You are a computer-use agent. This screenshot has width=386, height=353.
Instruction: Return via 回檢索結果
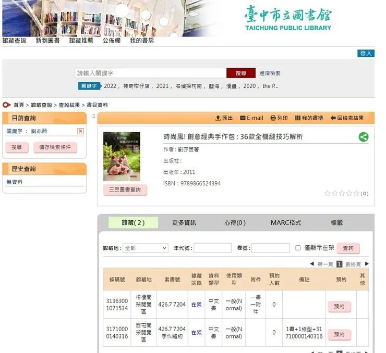(x=347, y=118)
